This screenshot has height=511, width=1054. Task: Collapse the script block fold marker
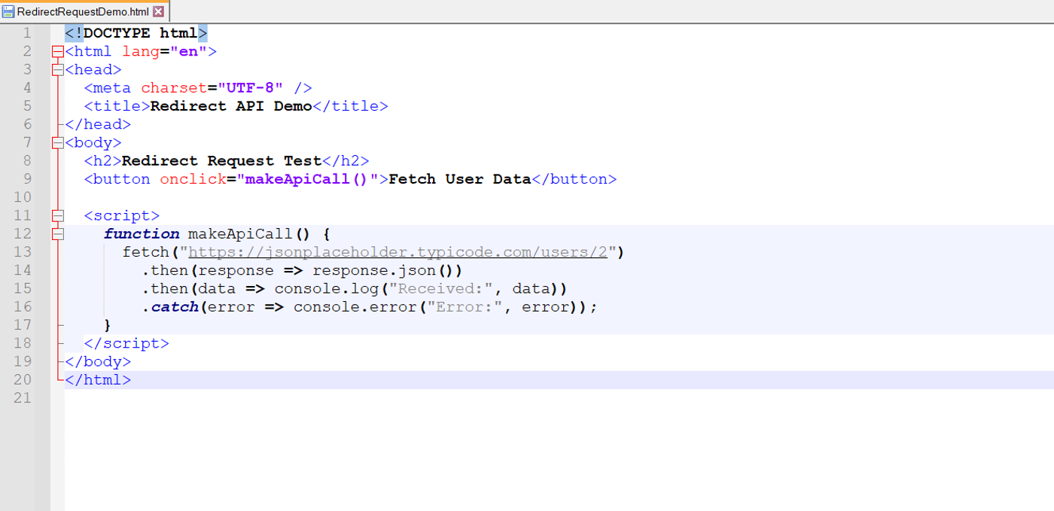click(58, 216)
